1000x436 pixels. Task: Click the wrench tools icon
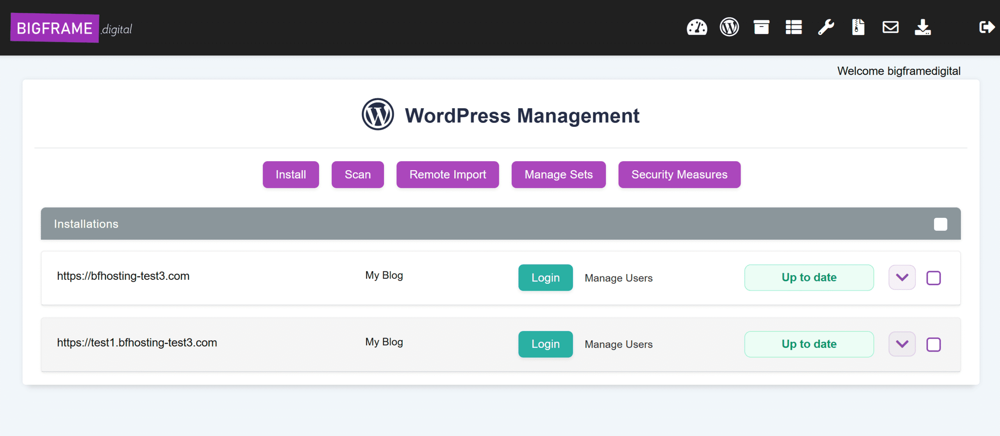pos(826,27)
